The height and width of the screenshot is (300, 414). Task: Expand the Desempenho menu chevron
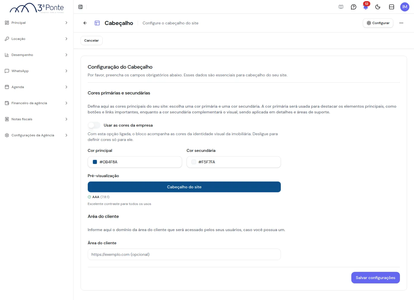click(66, 55)
